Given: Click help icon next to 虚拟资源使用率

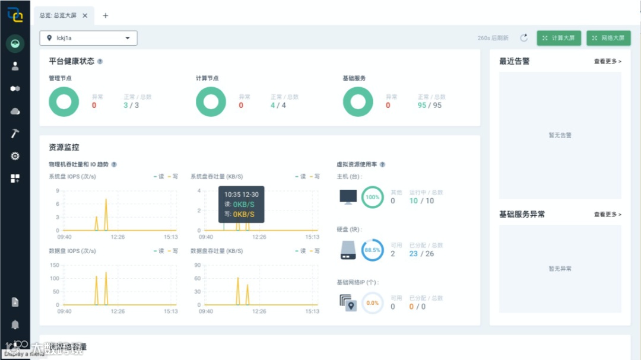Looking at the screenshot, I should pyautogui.click(x=382, y=164).
